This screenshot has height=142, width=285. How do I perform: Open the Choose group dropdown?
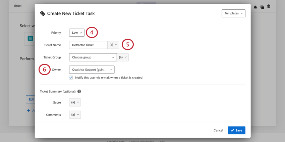(x=93, y=57)
